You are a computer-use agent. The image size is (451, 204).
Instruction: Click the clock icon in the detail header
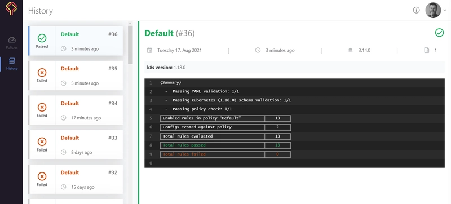(x=258, y=50)
